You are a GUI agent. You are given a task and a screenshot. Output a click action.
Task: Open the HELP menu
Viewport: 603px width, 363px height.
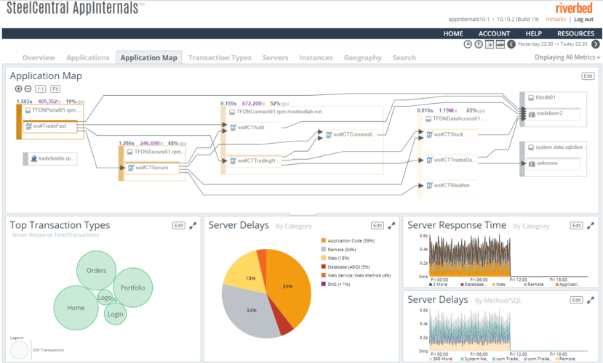click(x=534, y=34)
